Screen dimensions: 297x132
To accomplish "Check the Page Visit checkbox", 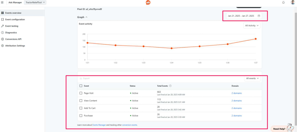I will [x=81, y=93].
